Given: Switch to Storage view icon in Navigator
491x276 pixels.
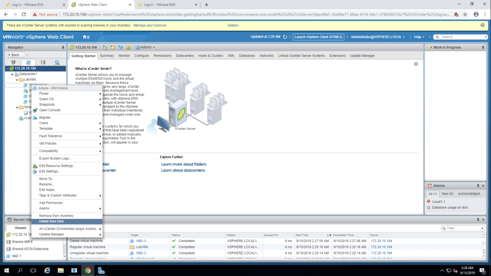Looking at the screenshot, I should click(43, 62).
